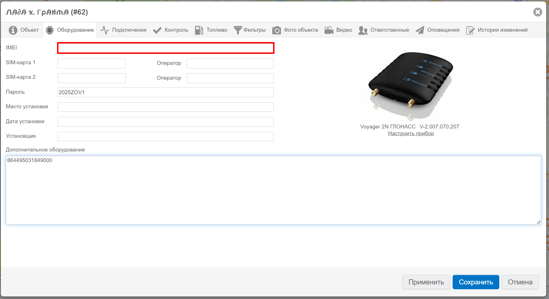Viewport: 549px width, 299px height.
Task: Open the Контроль tab
Action: point(171,30)
